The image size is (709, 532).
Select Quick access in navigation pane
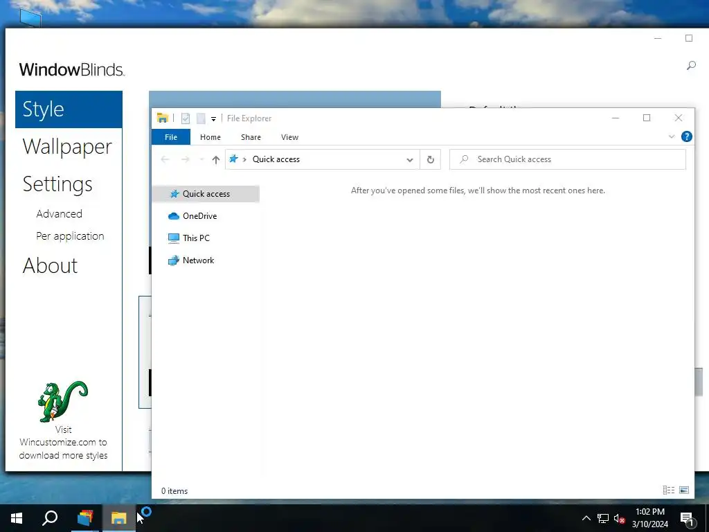[206, 194]
